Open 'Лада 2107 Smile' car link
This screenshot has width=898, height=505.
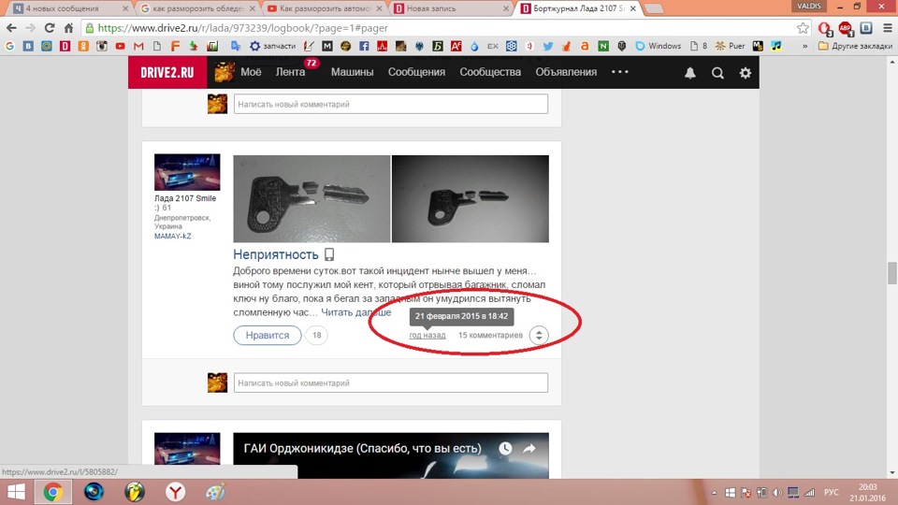pos(185,198)
